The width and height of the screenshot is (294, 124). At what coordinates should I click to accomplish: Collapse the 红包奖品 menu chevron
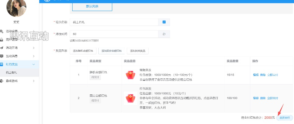click(34, 64)
